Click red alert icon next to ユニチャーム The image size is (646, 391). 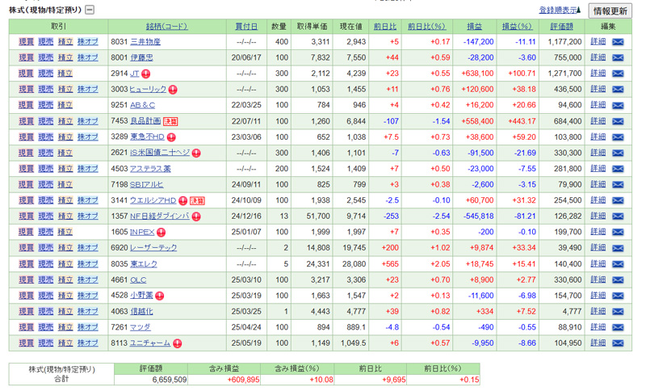click(177, 343)
